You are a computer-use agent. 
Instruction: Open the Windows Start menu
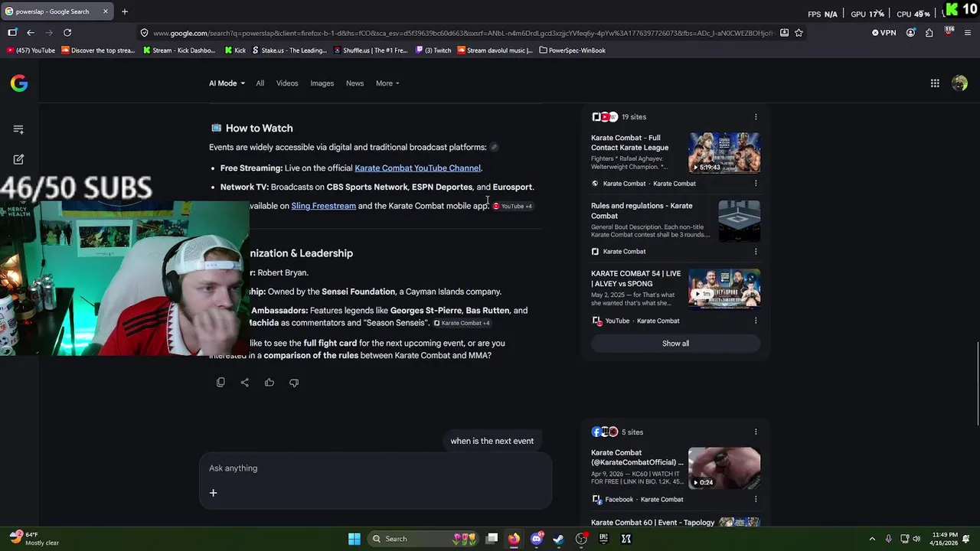click(x=354, y=539)
